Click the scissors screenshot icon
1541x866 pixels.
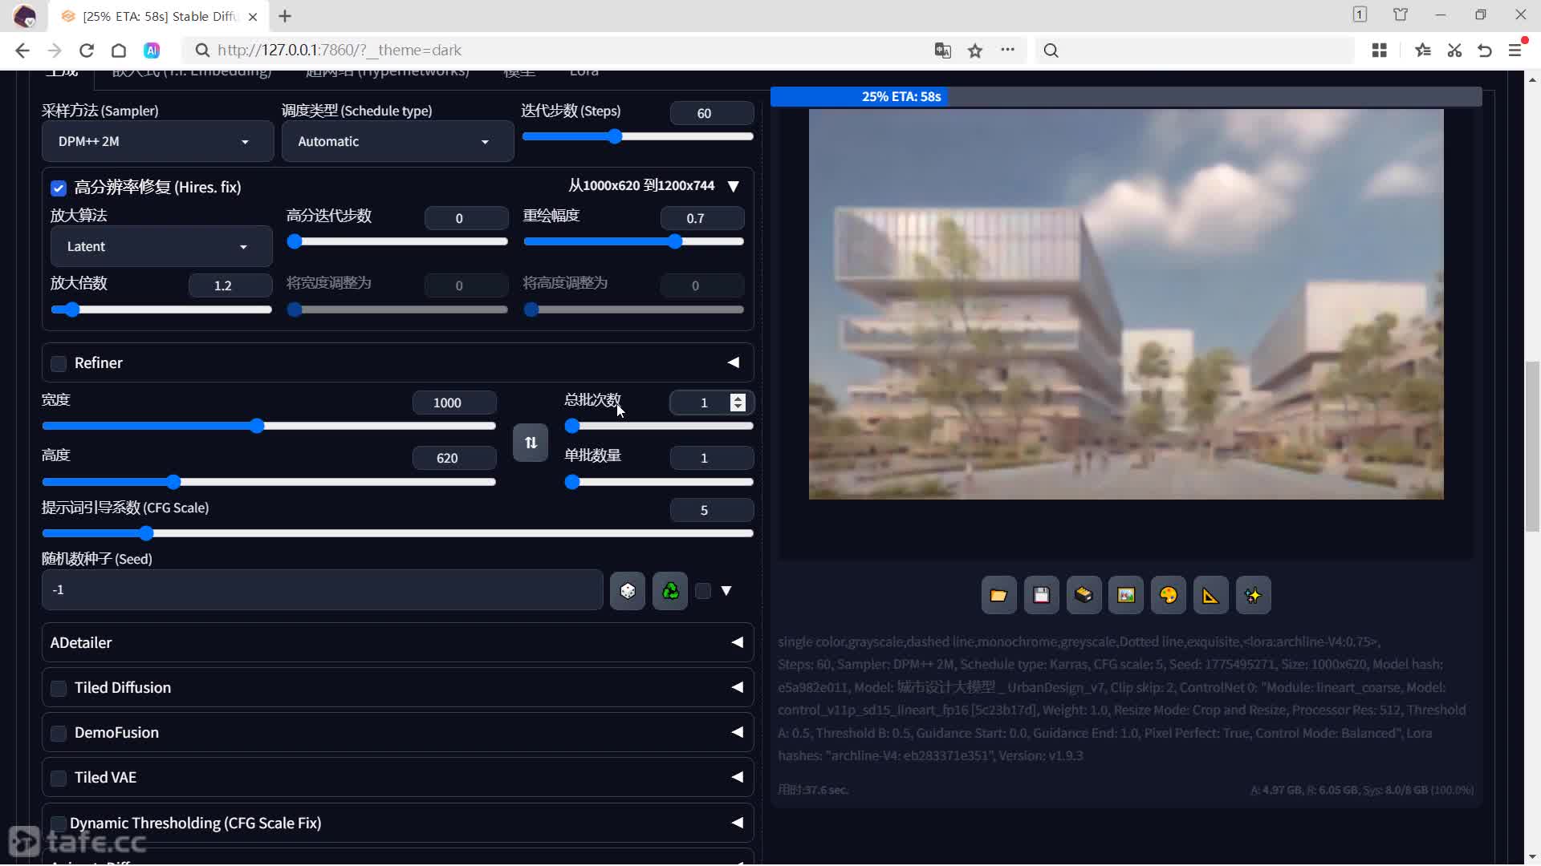tap(1454, 51)
